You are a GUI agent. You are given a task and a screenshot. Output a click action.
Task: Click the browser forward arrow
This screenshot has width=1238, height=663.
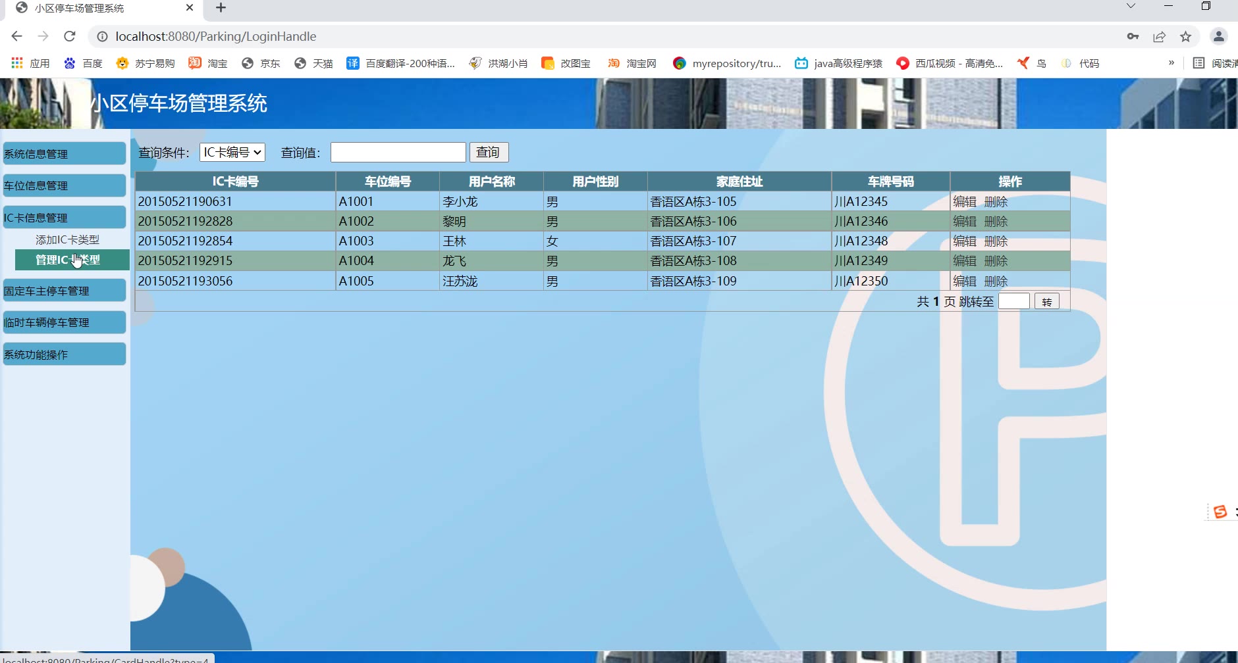tap(43, 36)
